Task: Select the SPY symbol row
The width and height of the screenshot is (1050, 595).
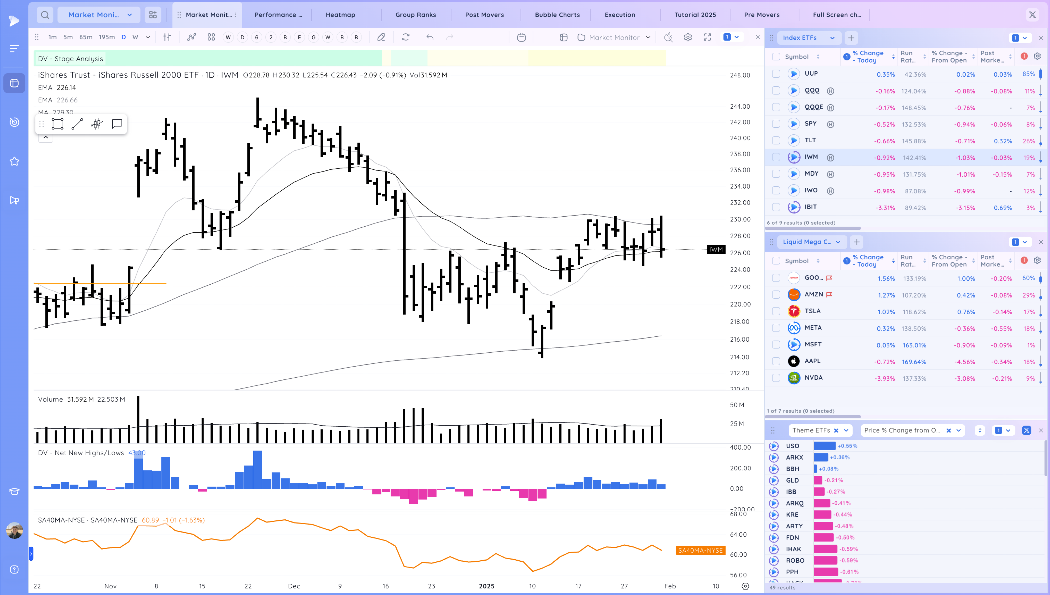Action: click(810, 124)
